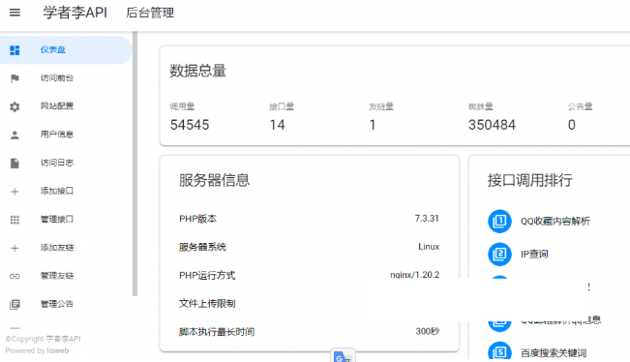Click the 友链量 value 1
Viewport: 630px width, 362px height.
click(373, 125)
